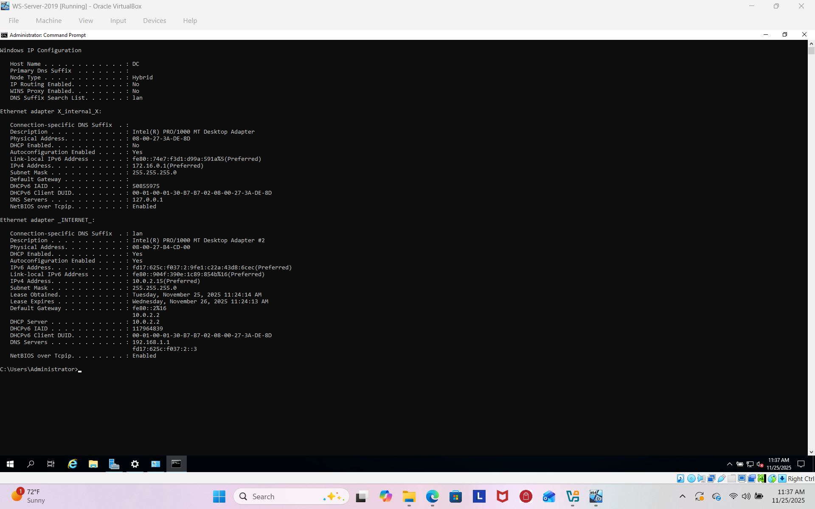Screen dimensions: 815x509
Task: Toggle the muted guest volume icon
Action: click(760, 464)
